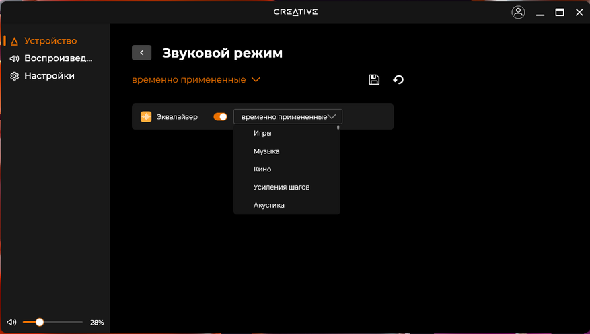Screen dimensions: 590x334
Task: Maximize the Creative app window
Action: (x=560, y=12)
